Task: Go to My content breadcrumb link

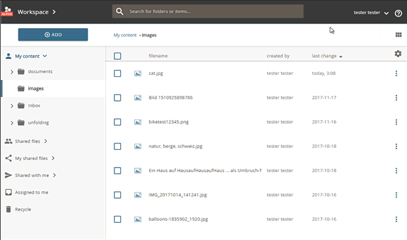Action: pyautogui.click(x=125, y=35)
